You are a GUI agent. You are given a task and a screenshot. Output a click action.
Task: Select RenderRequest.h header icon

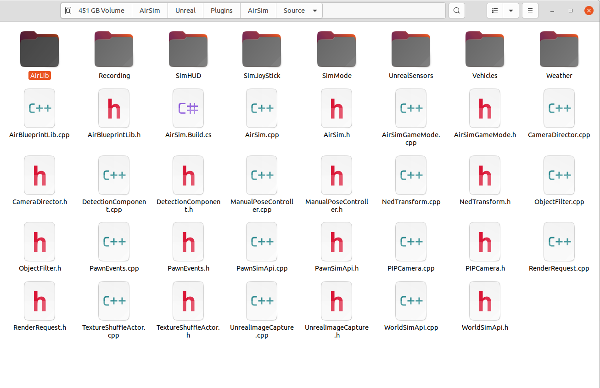[x=39, y=301]
